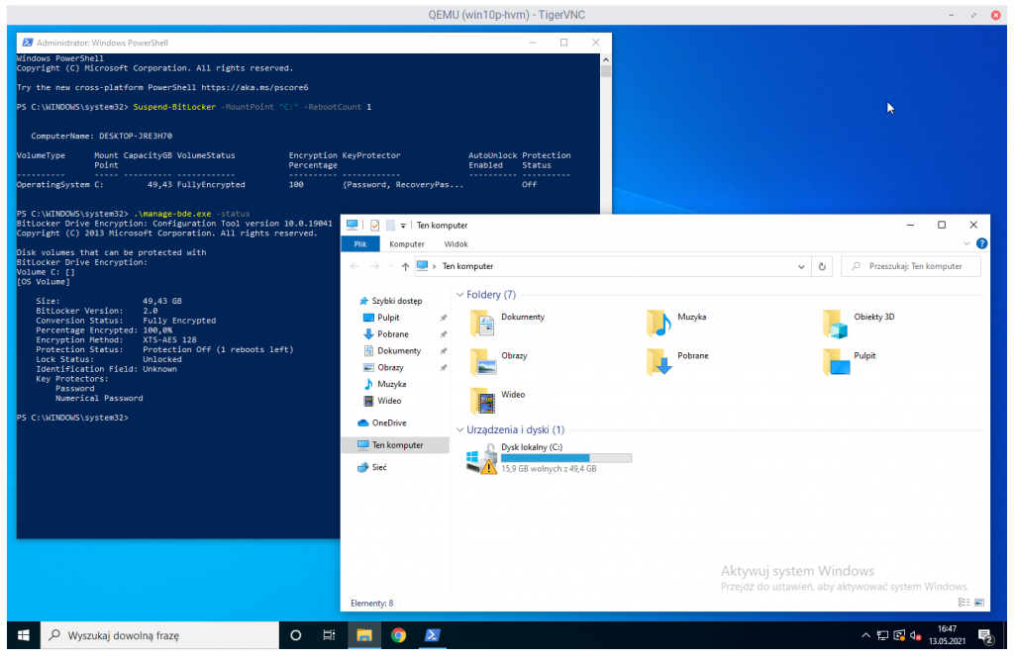The height and width of the screenshot is (656, 1014).
Task: Open Sieć in the navigation pane
Action: [x=378, y=467]
